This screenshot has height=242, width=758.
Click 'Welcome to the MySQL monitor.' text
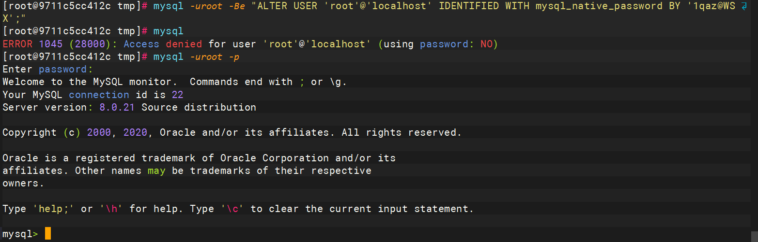tap(90, 82)
